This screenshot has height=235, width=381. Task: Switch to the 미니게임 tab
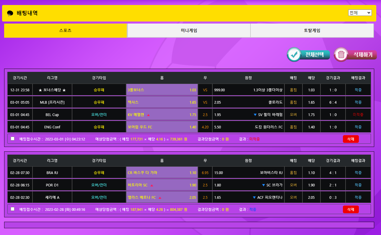pos(189,31)
